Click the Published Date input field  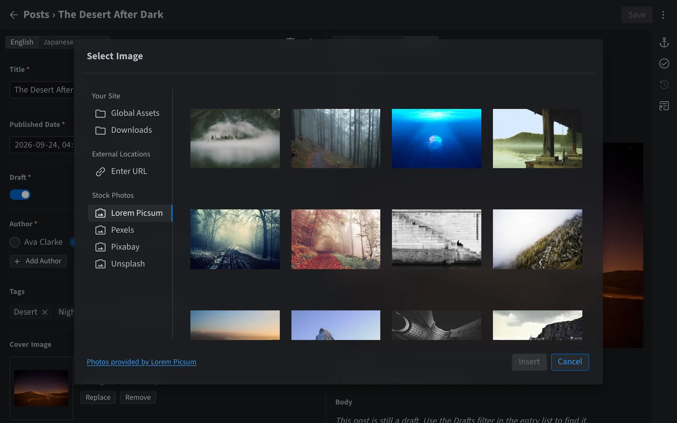click(x=42, y=145)
